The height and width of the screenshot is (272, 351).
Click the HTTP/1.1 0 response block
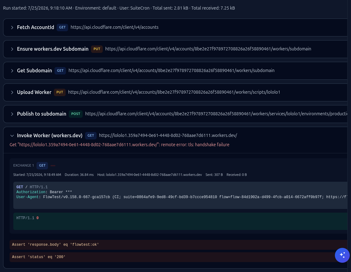pos(180,221)
